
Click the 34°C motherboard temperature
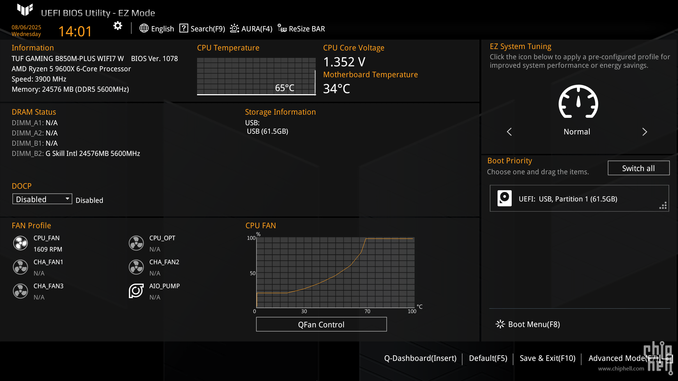coord(337,89)
